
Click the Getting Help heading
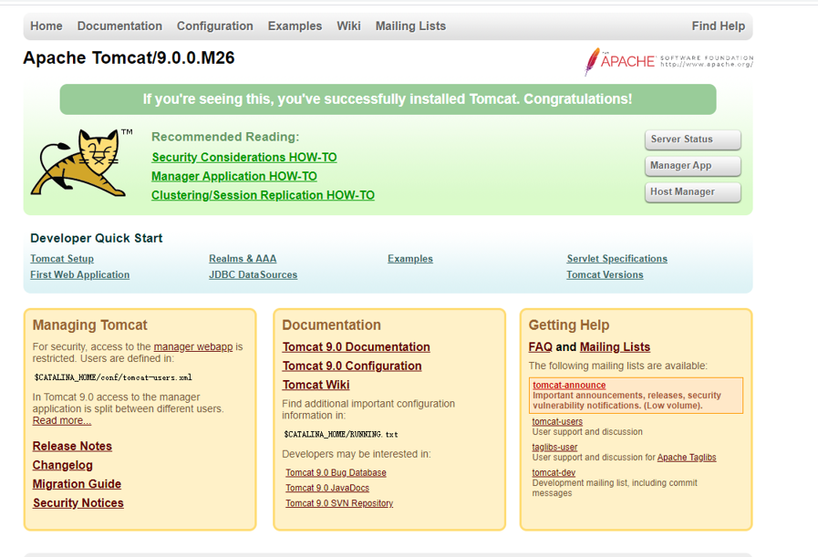[569, 325]
